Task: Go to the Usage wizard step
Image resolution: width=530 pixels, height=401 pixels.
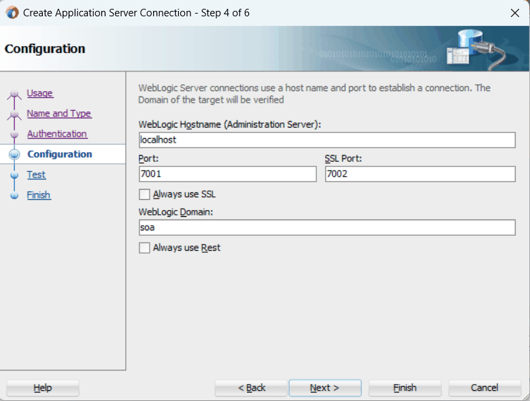Action: (40, 93)
